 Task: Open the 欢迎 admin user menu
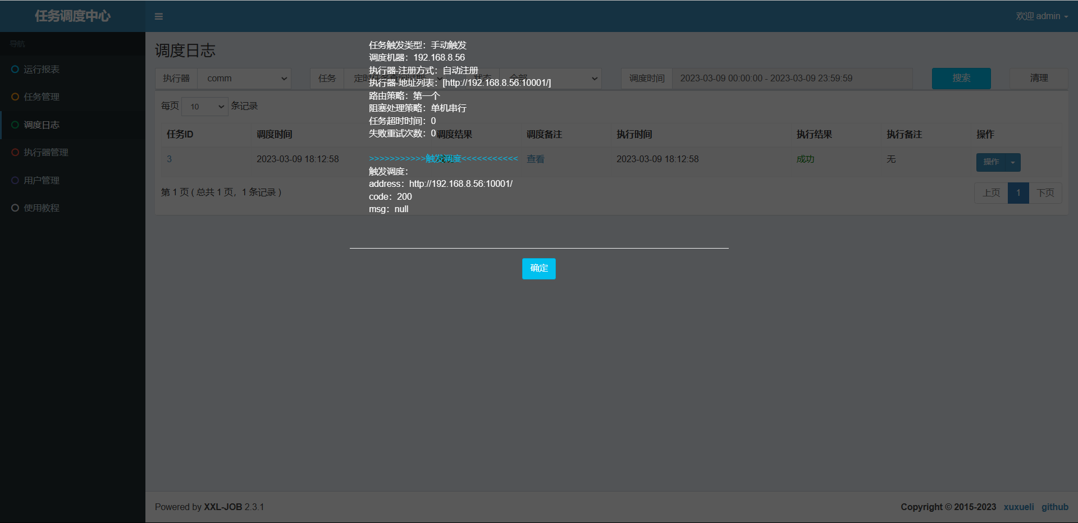pyautogui.click(x=1042, y=16)
